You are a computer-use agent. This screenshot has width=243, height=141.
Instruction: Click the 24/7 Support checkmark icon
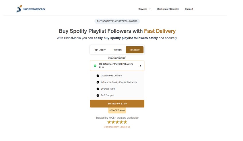pyautogui.click(x=98, y=95)
